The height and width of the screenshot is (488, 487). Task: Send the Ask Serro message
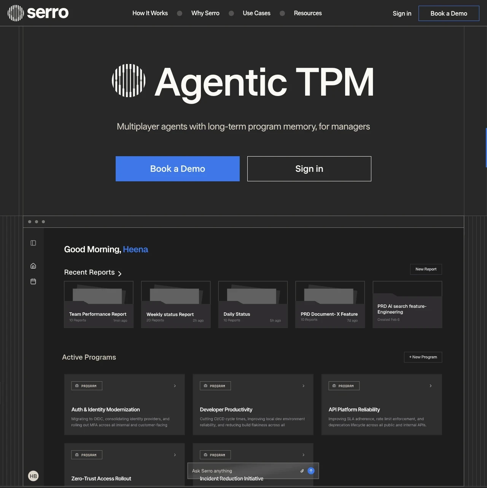(311, 471)
